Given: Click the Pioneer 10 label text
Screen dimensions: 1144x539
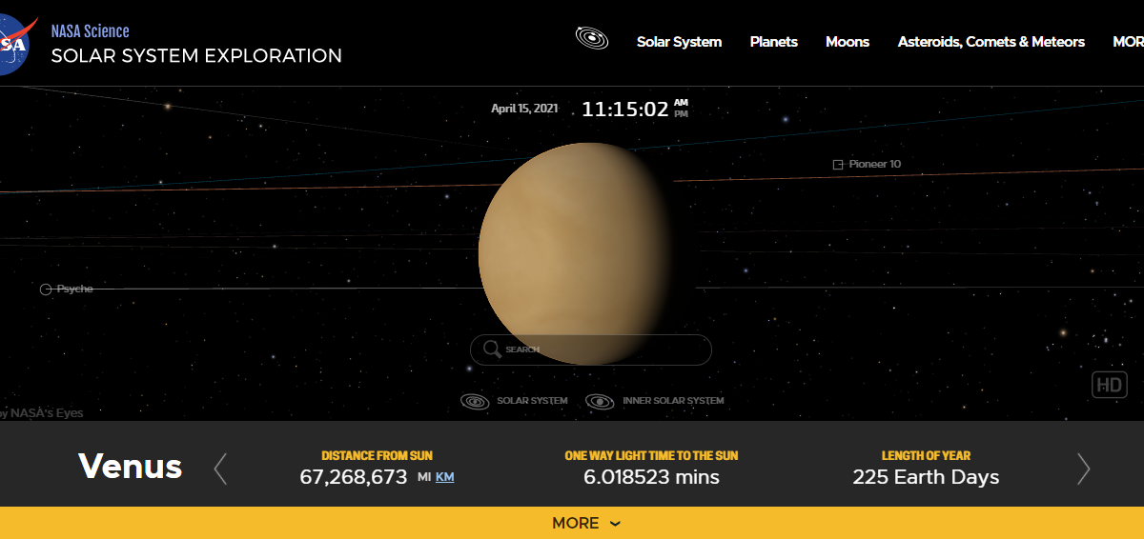Looking at the screenshot, I should click(x=874, y=165).
